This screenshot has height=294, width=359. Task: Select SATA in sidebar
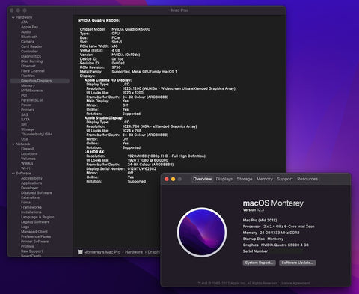pyautogui.click(x=25, y=120)
